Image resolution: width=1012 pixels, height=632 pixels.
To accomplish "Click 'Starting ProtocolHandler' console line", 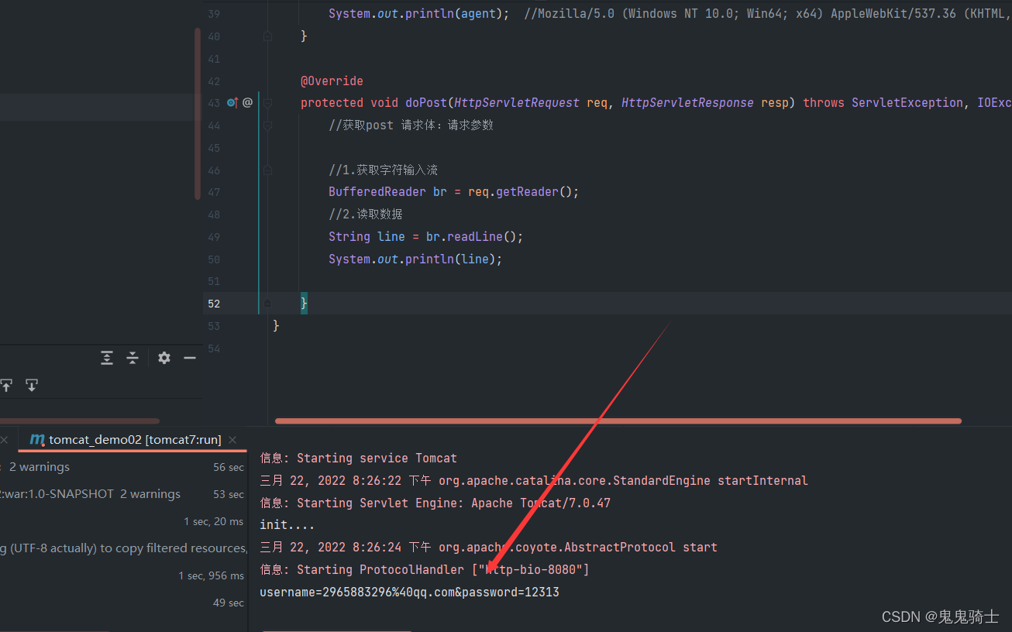I will coord(425,570).
